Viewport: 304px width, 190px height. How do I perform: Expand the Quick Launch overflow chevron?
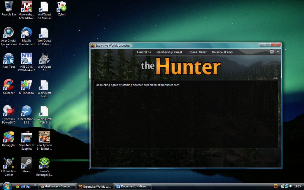coord(35,185)
